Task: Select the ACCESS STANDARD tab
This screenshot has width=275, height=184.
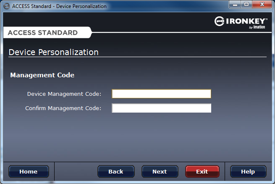Action: [43, 33]
